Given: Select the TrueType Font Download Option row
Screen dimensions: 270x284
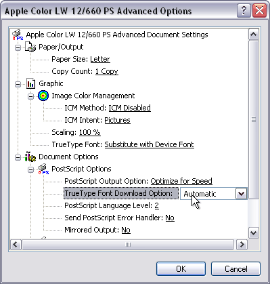Looking at the screenshot, I should (121, 193).
